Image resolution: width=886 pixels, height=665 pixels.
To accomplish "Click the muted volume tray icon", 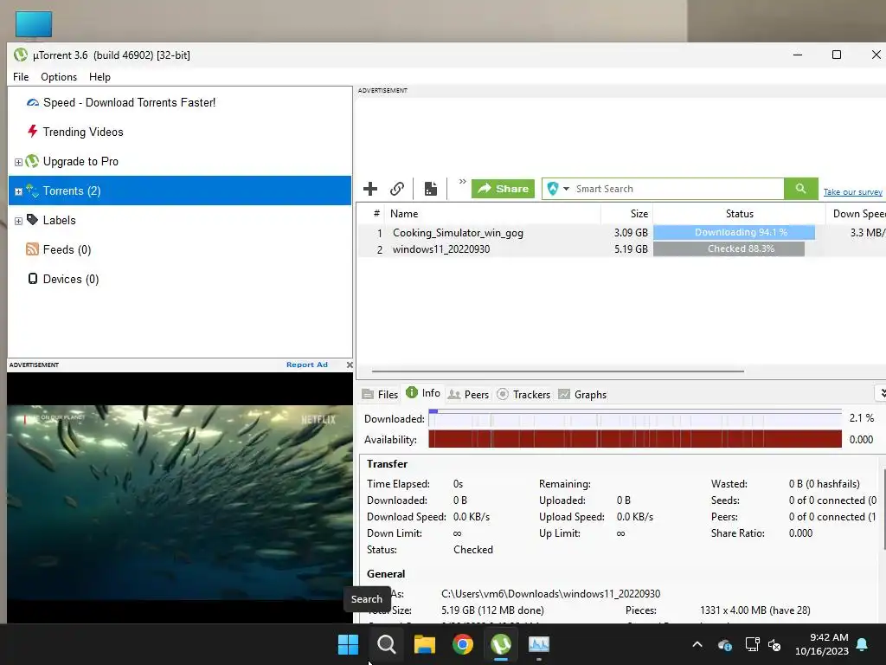I will (x=774, y=644).
